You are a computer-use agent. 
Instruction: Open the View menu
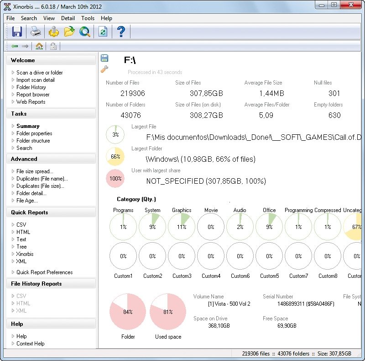(x=49, y=18)
